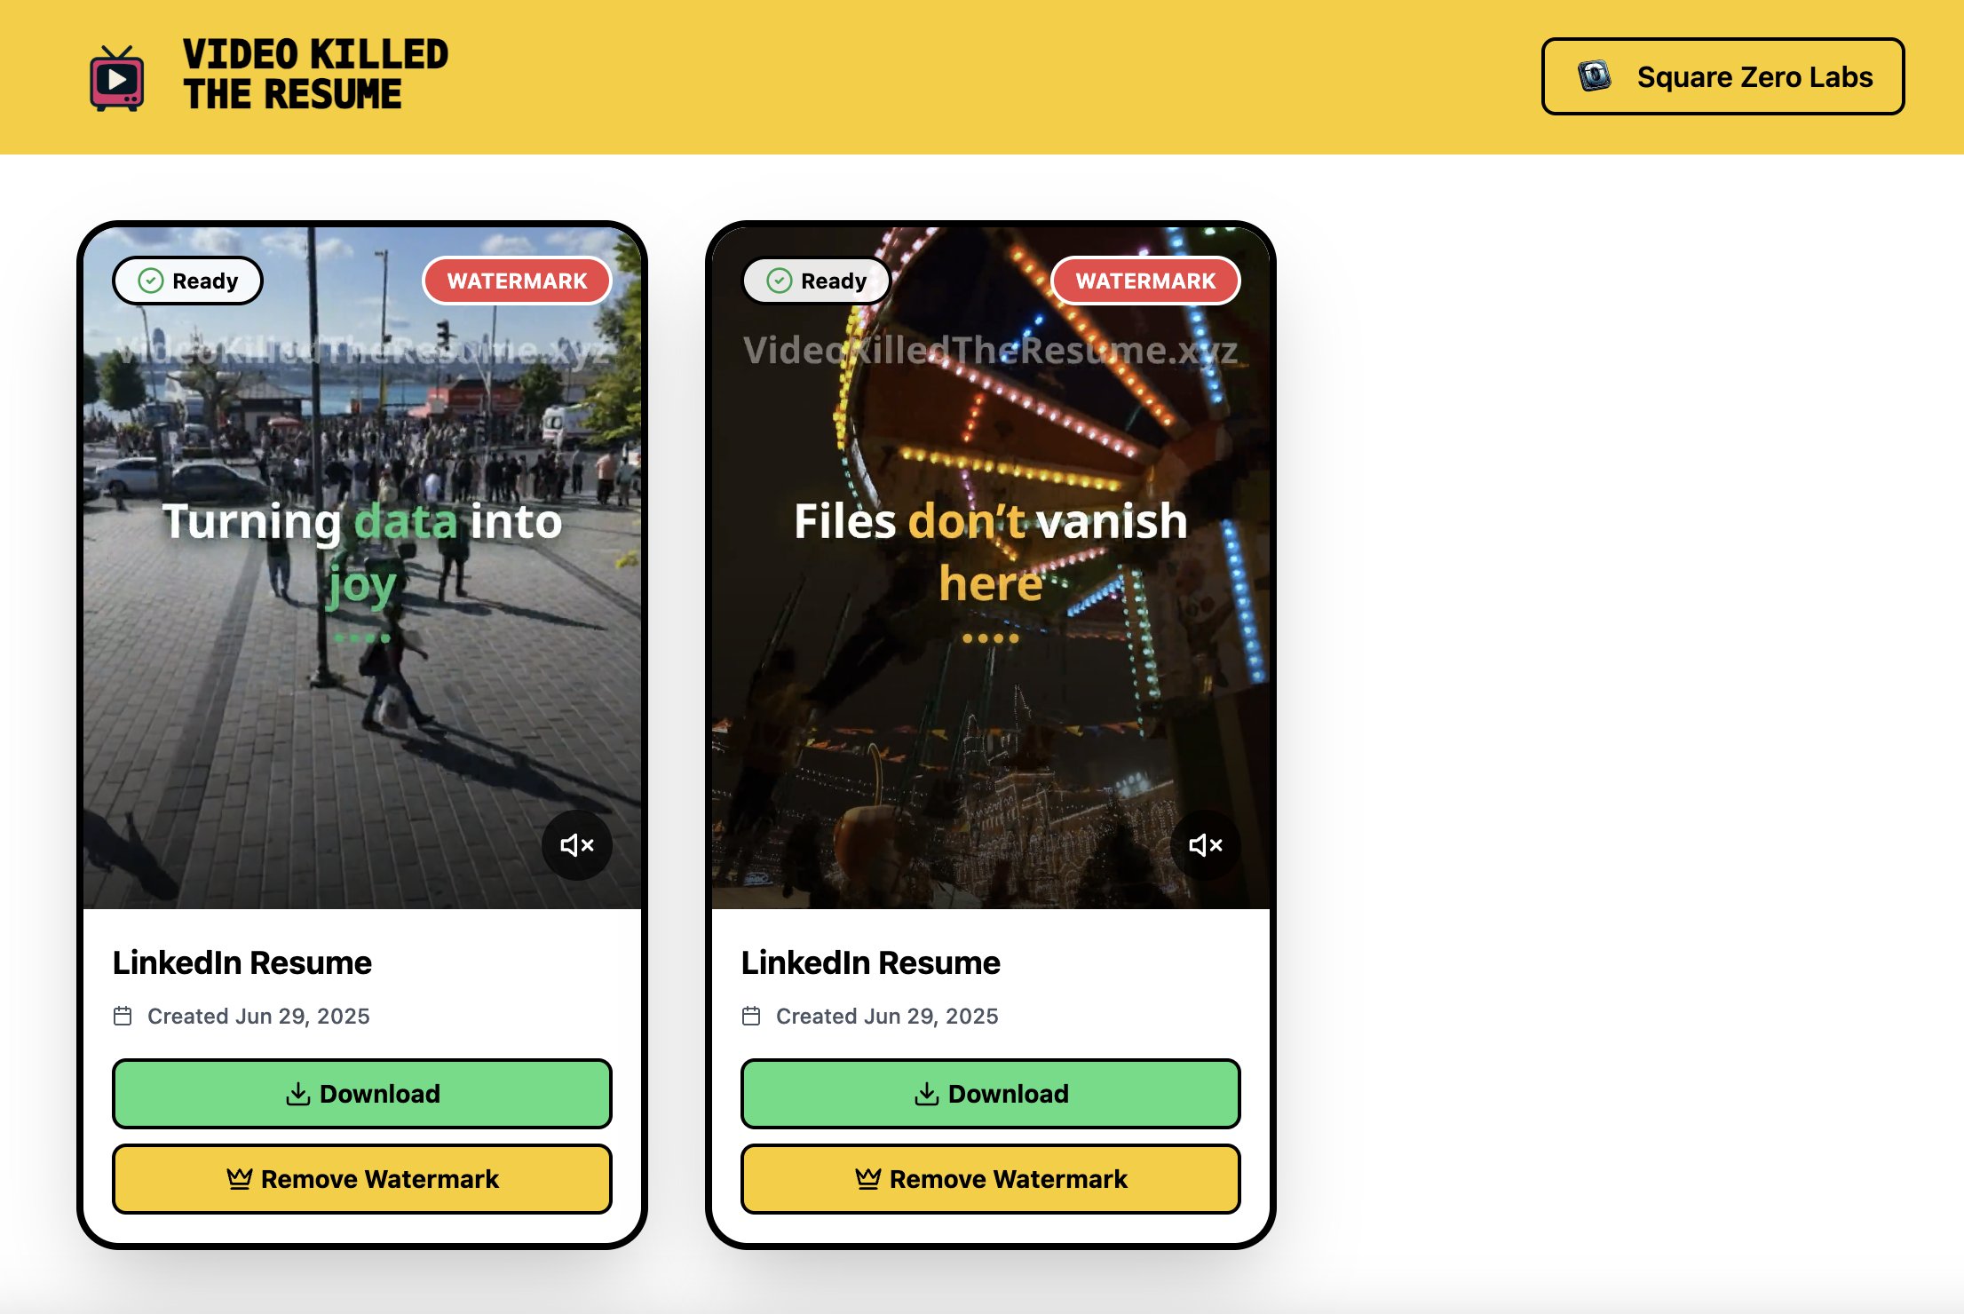Click calendar icon on second card's date
The image size is (1964, 1314).
click(x=751, y=1016)
